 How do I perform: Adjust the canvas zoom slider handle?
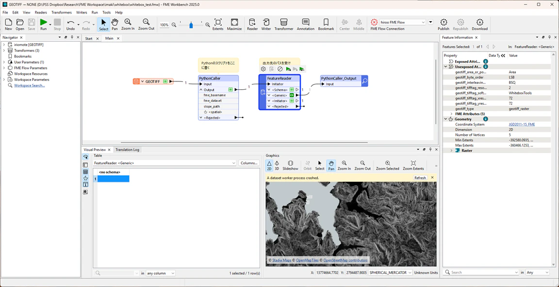point(191,25)
